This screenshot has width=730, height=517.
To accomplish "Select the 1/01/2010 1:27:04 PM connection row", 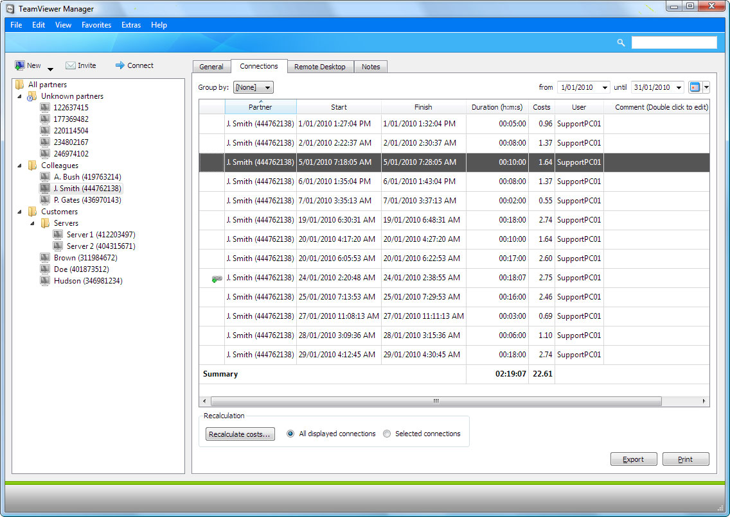I will (454, 124).
